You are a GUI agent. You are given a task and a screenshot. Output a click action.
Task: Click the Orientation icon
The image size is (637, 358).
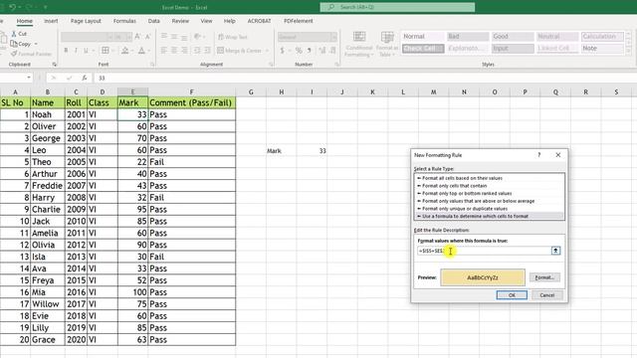pyautogui.click(x=197, y=37)
